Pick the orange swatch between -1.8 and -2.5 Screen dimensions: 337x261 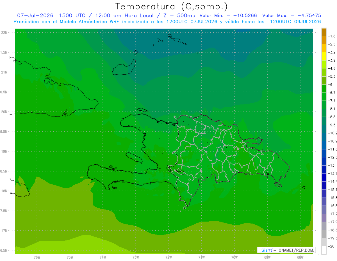coord(324,40)
